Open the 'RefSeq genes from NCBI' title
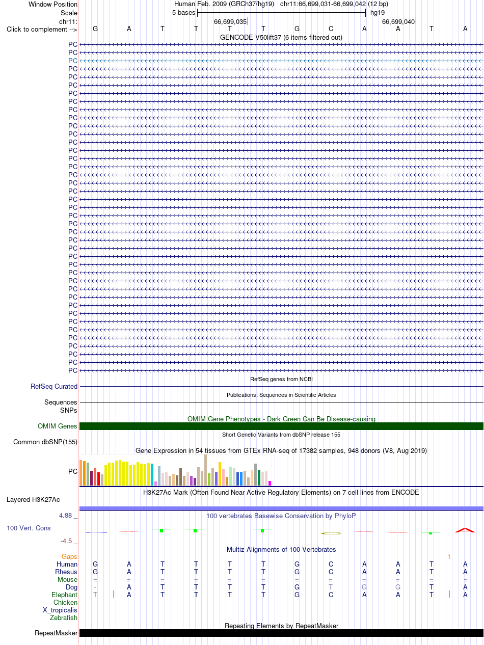484x645 pixels. coord(281,379)
